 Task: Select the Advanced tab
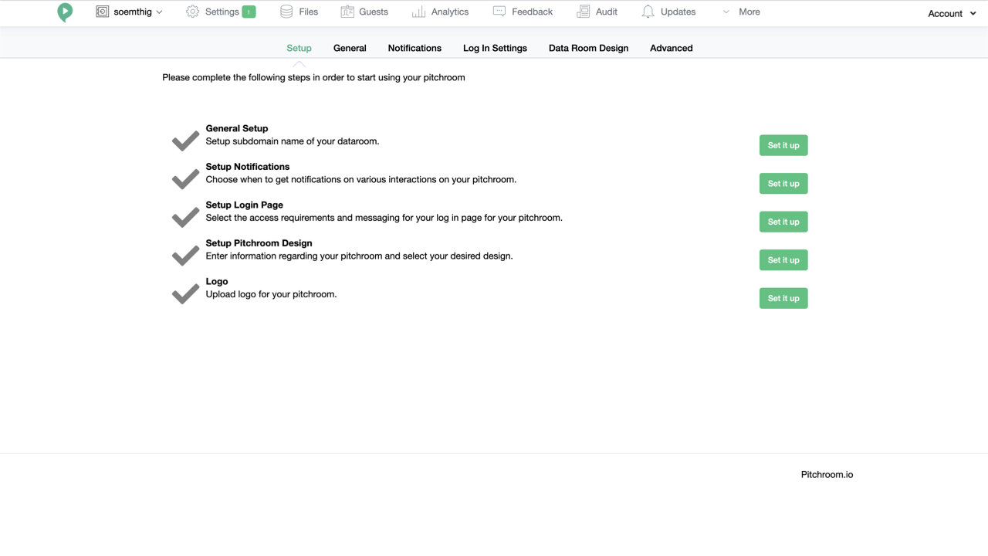[x=671, y=48]
